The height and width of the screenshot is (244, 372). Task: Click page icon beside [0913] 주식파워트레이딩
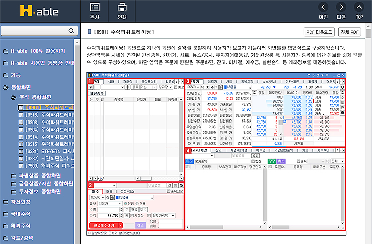(x=21, y=115)
